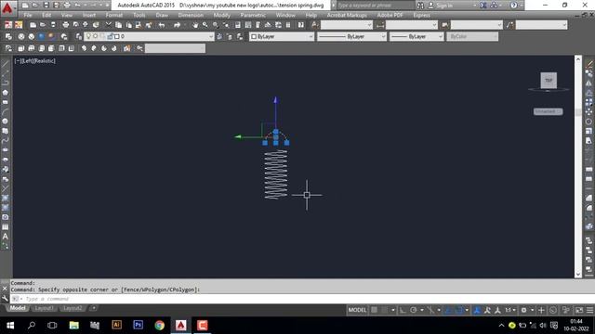Toggle MODEL space button in status bar
The image size is (595, 334).
tap(357, 310)
